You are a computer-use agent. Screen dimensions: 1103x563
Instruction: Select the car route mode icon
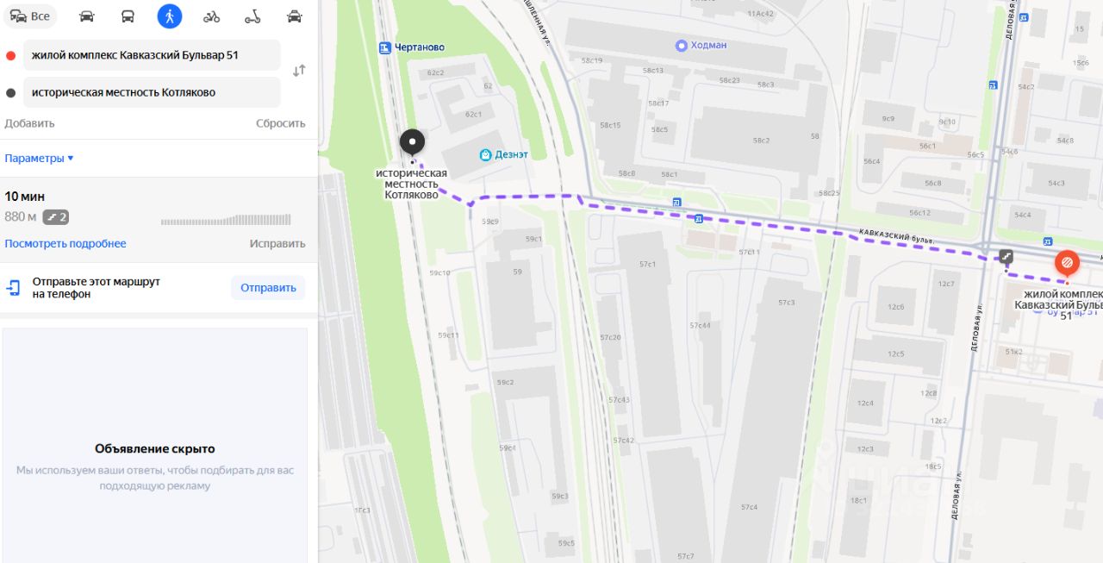pyautogui.click(x=86, y=16)
